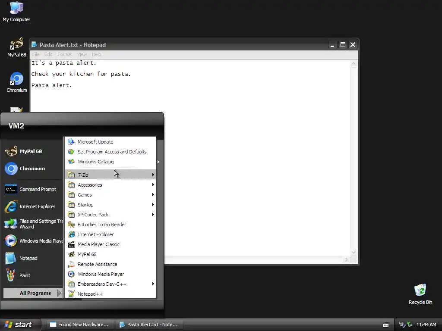Open Windows Catalog entry
This screenshot has width=442, height=331.
coord(110,162)
